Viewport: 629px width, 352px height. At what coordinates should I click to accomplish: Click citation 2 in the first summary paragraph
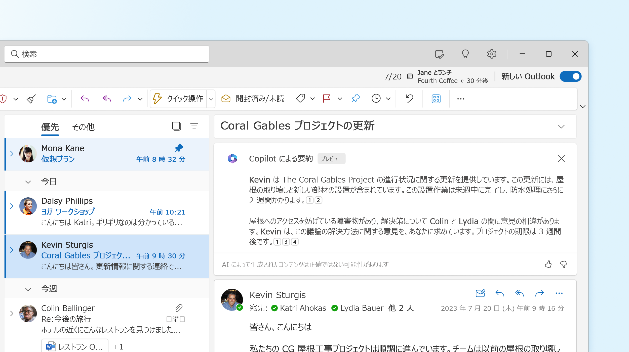pyautogui.click(x=318, y=200)
